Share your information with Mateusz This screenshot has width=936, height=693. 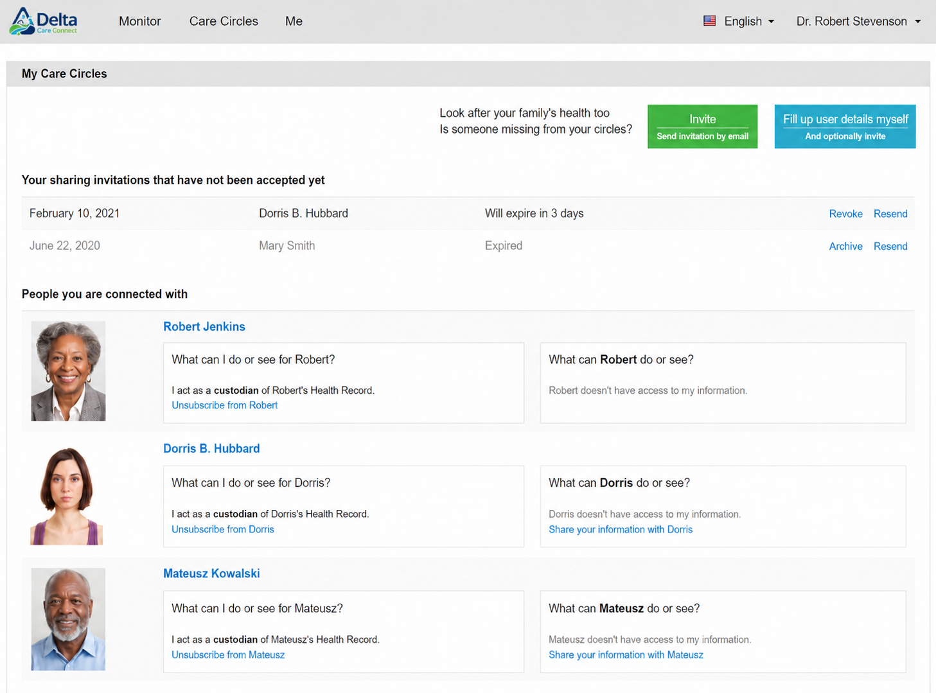626,654
